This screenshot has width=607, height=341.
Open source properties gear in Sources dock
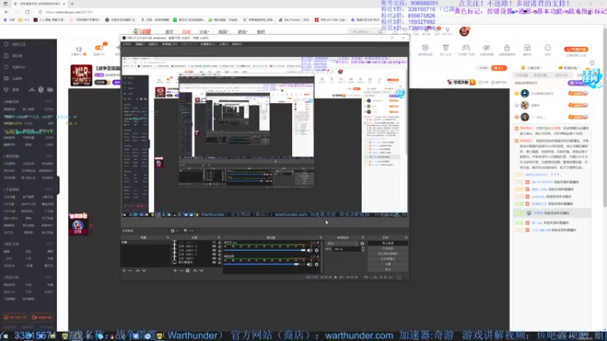[187, 271]
